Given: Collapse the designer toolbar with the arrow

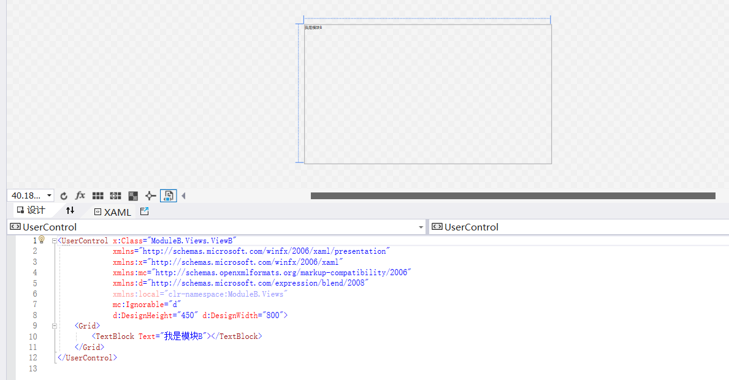Looking at the screenshot, I should (x=182, y=196).
